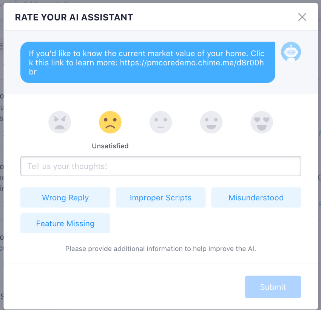The image size is (321, 310).
Task: Click the 'RATE YOUR AI ASSISTANT' heading
Action: [x=74, y=17]
